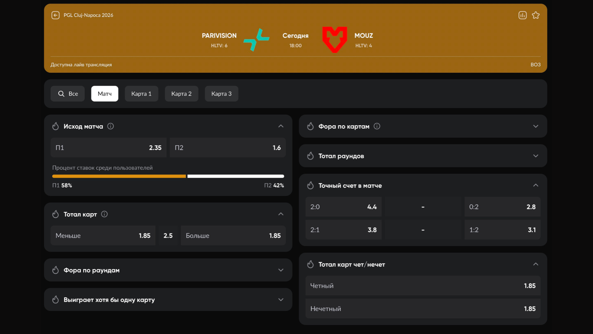Click the PARIVISION team logo
The width and height of the screenshot is (593, 334).
256,40
